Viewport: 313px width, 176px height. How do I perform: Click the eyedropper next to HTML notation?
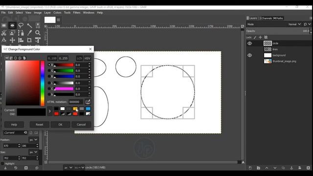tap(88, 102)
